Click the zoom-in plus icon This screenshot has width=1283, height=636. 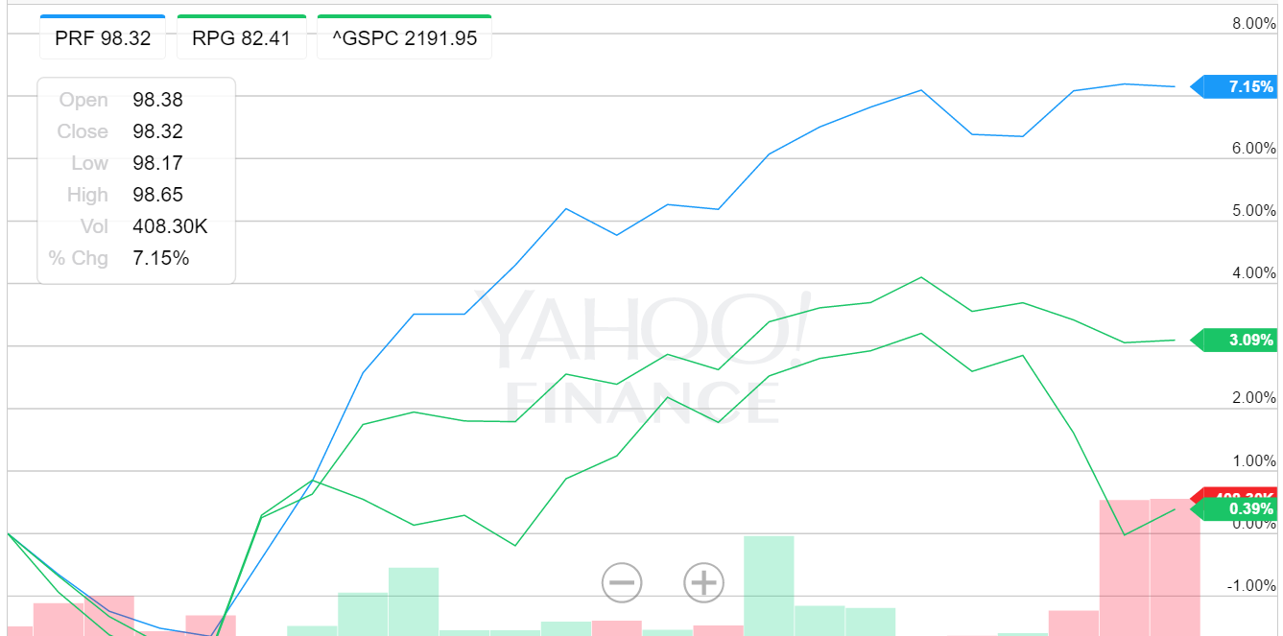tap(702, 581)
